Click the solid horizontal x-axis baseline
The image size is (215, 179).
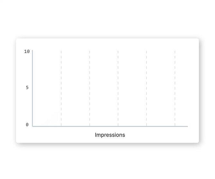click(x=110, y=126)
